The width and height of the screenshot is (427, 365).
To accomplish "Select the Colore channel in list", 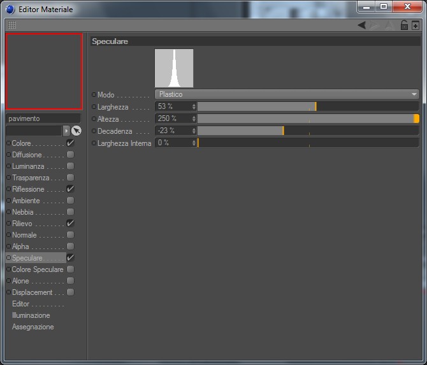I will (x=21, y=143).
